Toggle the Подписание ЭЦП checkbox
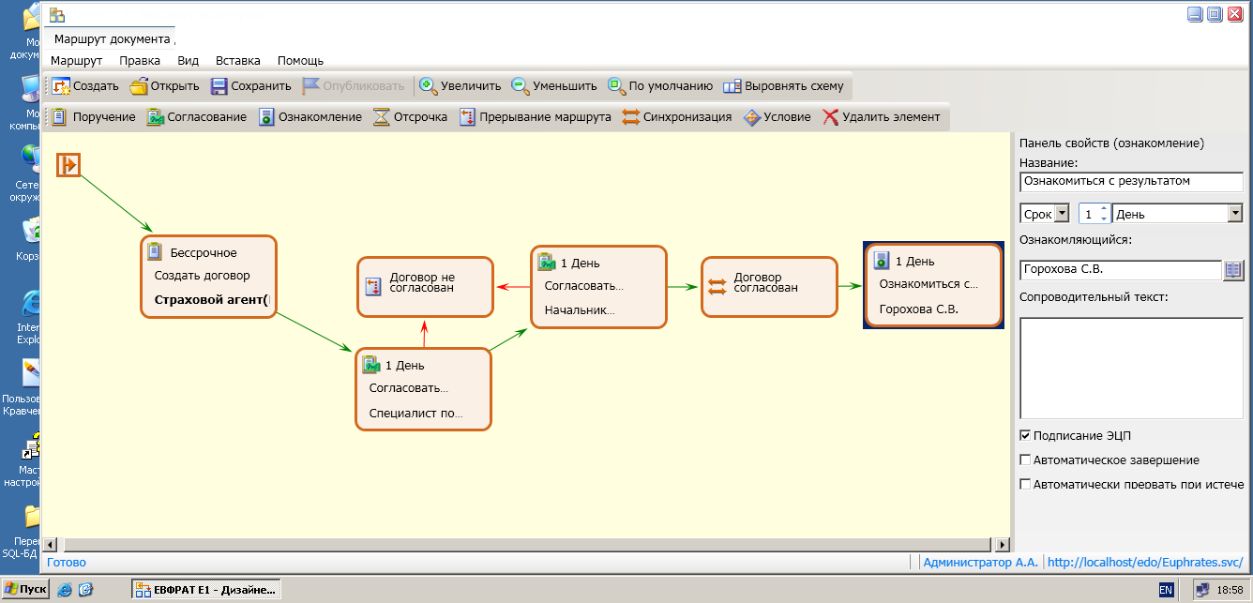1253x603 pixels. (1025, 435)
